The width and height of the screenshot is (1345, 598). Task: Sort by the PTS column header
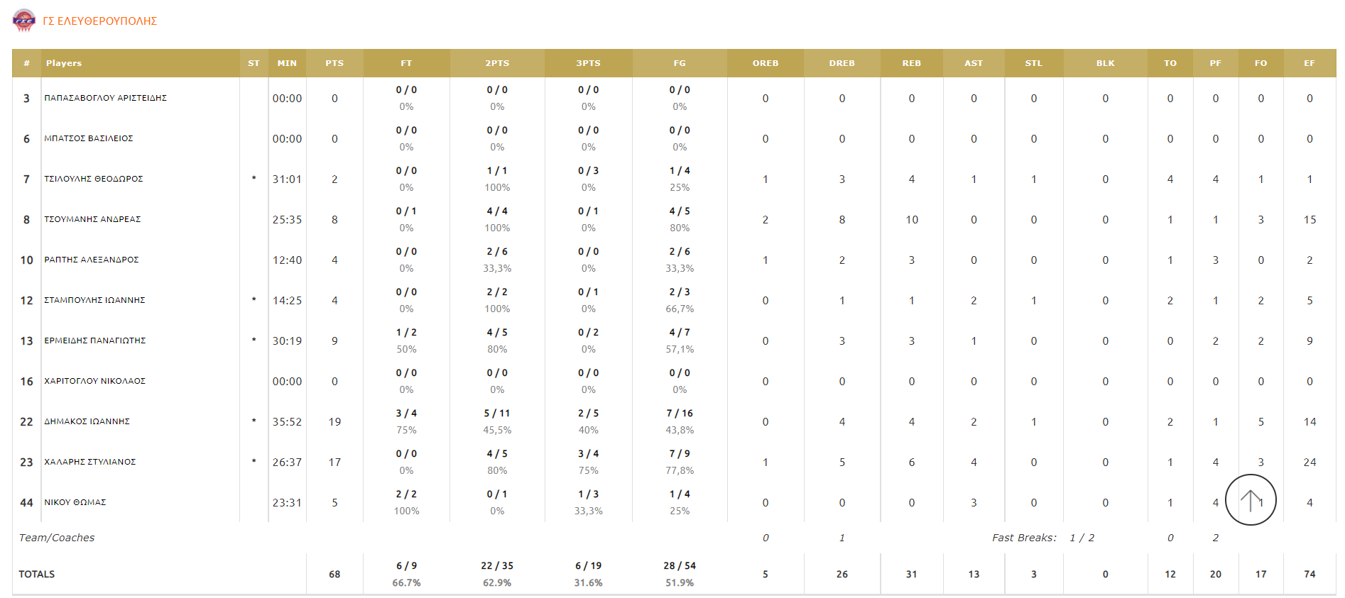click(x=334, y=63)
